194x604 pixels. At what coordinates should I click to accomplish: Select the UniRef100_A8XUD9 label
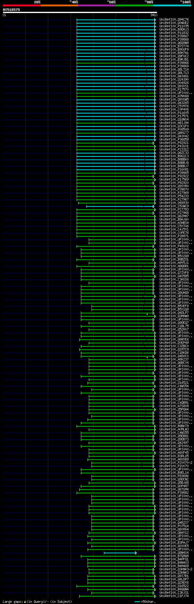tap(174, 460)
